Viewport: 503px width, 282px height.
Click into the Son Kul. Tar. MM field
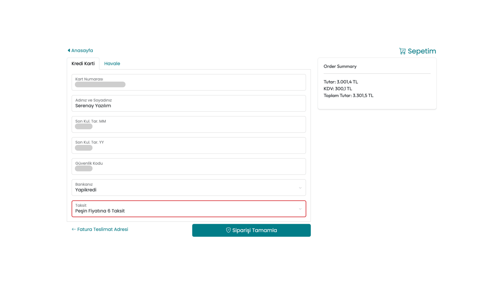(189, 125)
